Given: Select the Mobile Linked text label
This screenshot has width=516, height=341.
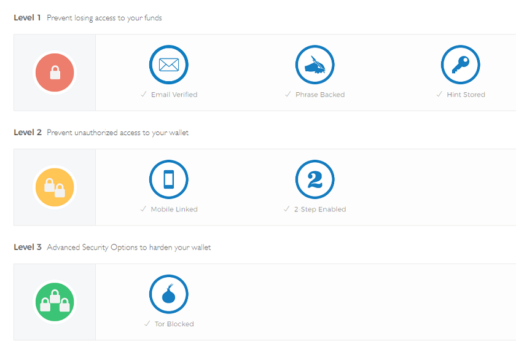Looking at the screenshot, I should 174,210.
